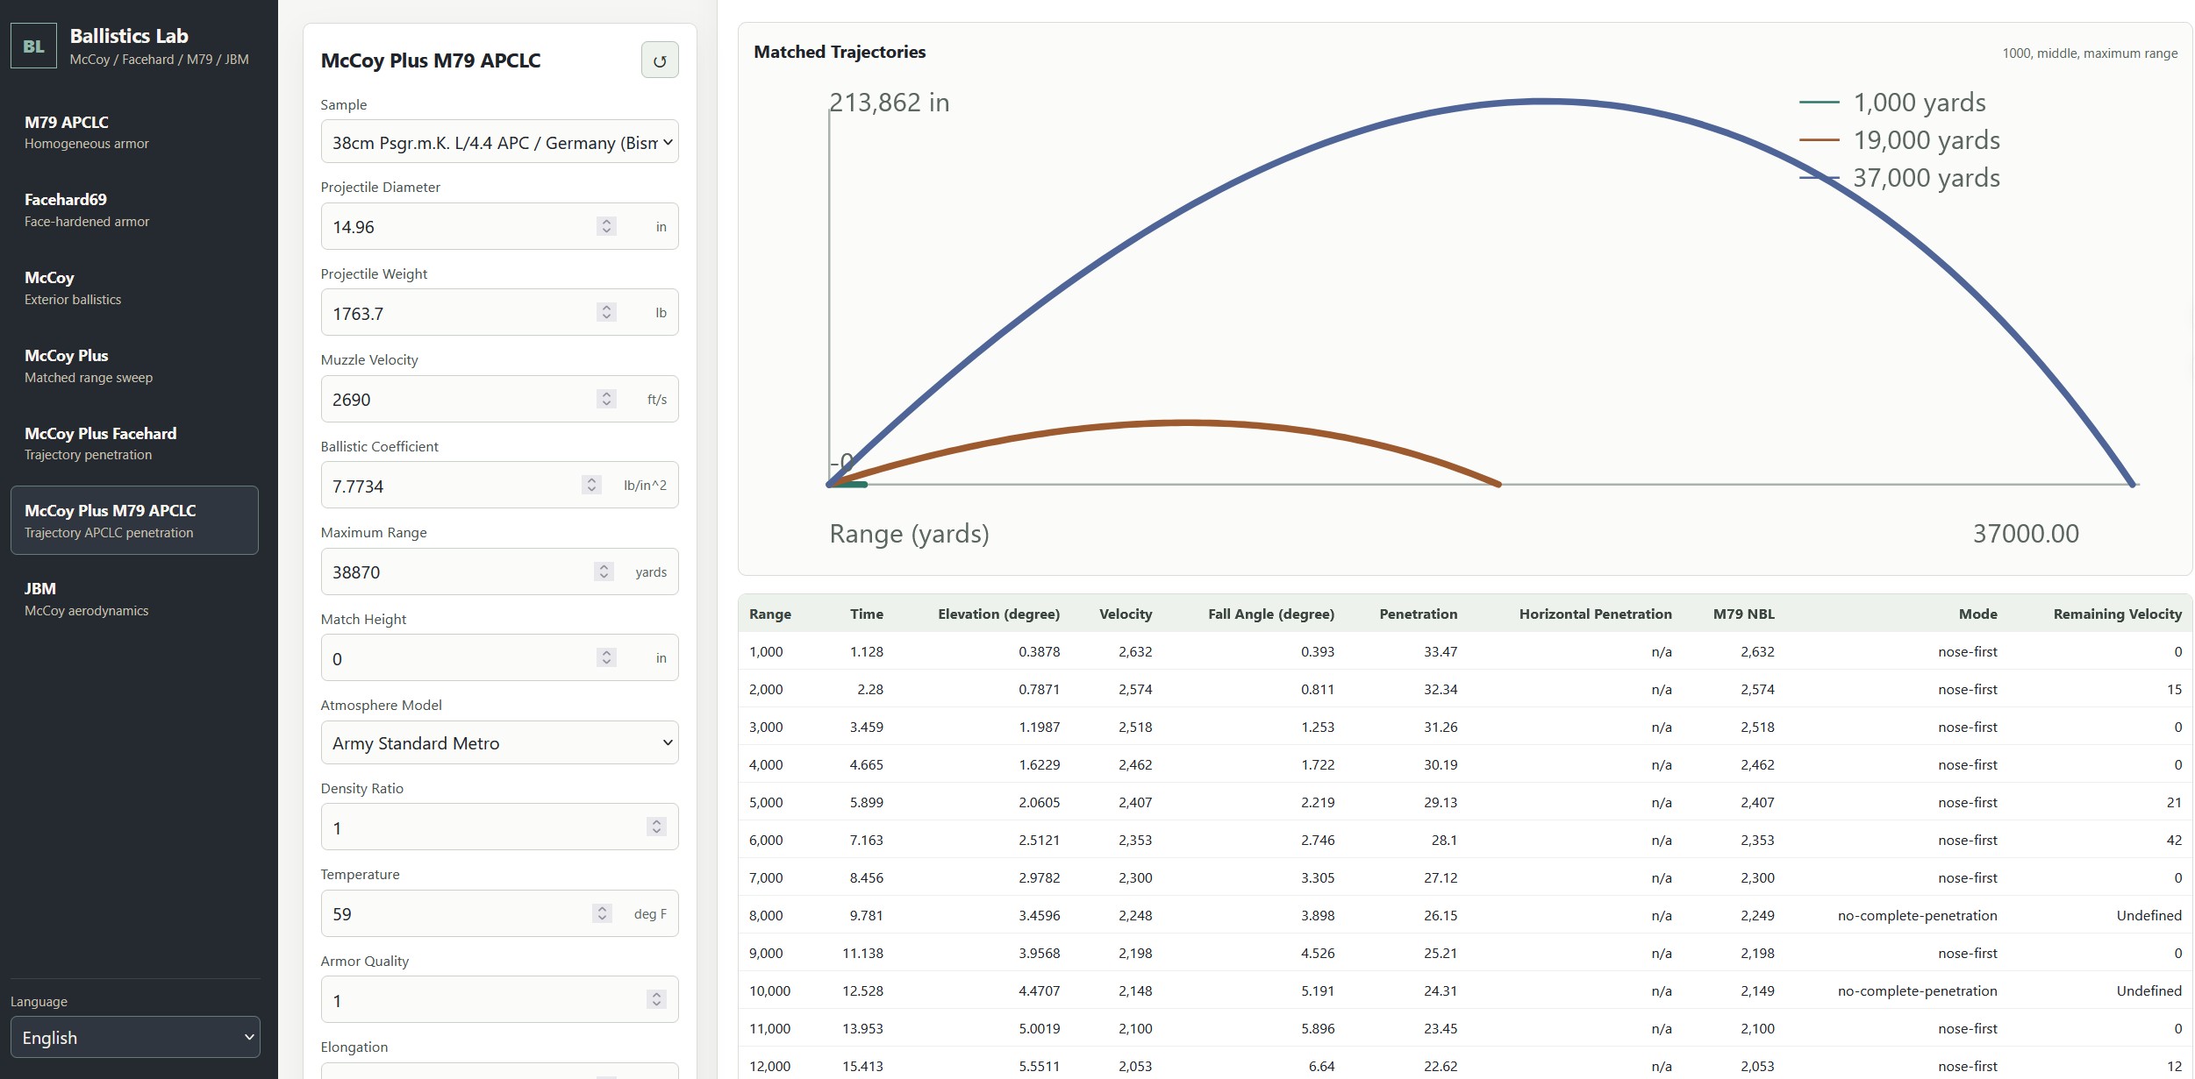
Task: Click the Projectile Weight stepper arrows
Action: tap(606, 312)
